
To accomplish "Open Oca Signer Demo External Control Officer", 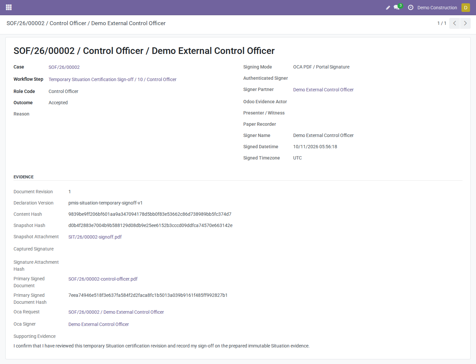I will coord(99,324).
